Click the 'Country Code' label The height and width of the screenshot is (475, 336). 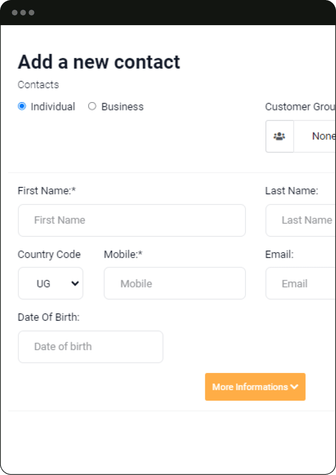pyautogui.click(x=49, y=255)
